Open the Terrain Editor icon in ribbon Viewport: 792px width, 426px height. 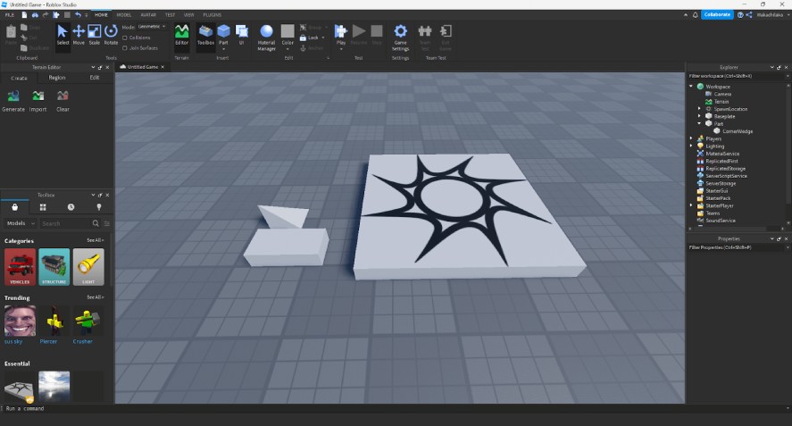tap(181, 35)
